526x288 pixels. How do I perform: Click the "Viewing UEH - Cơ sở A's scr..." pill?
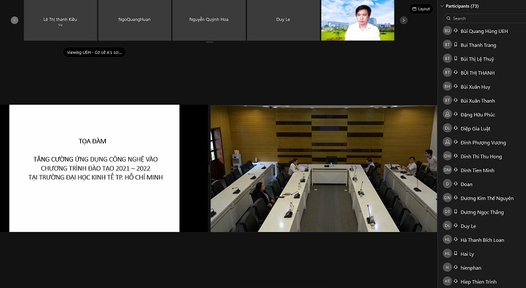point(94,53)
